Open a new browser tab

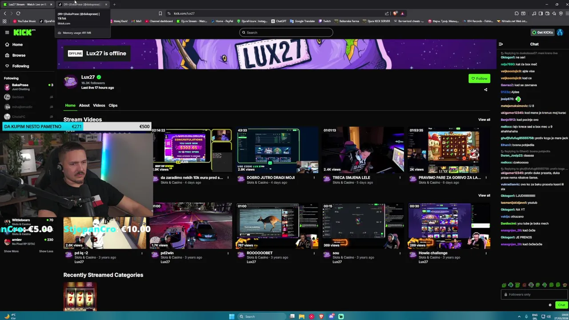tap(114, 4)
